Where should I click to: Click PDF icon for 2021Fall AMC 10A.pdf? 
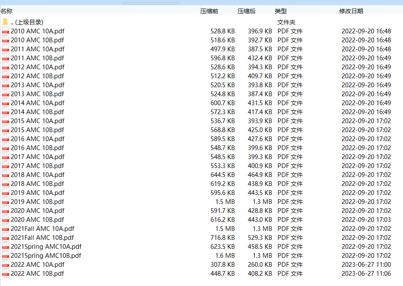pyautogui.click(x=6, y=228)
